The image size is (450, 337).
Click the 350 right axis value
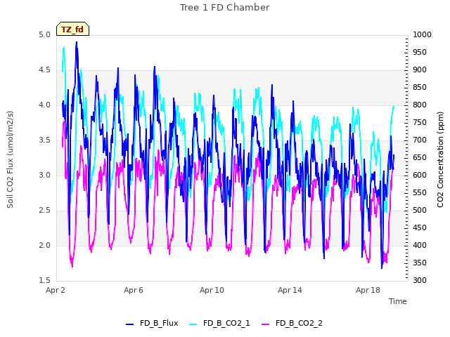coord(420,263)
